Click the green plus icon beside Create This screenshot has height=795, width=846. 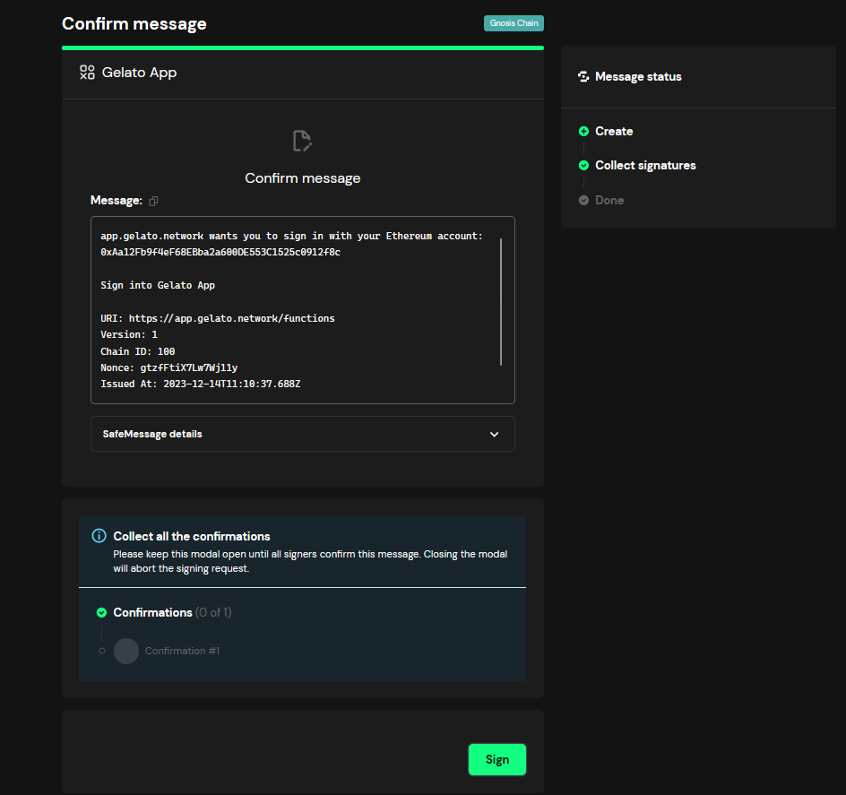tap(583, 131)
